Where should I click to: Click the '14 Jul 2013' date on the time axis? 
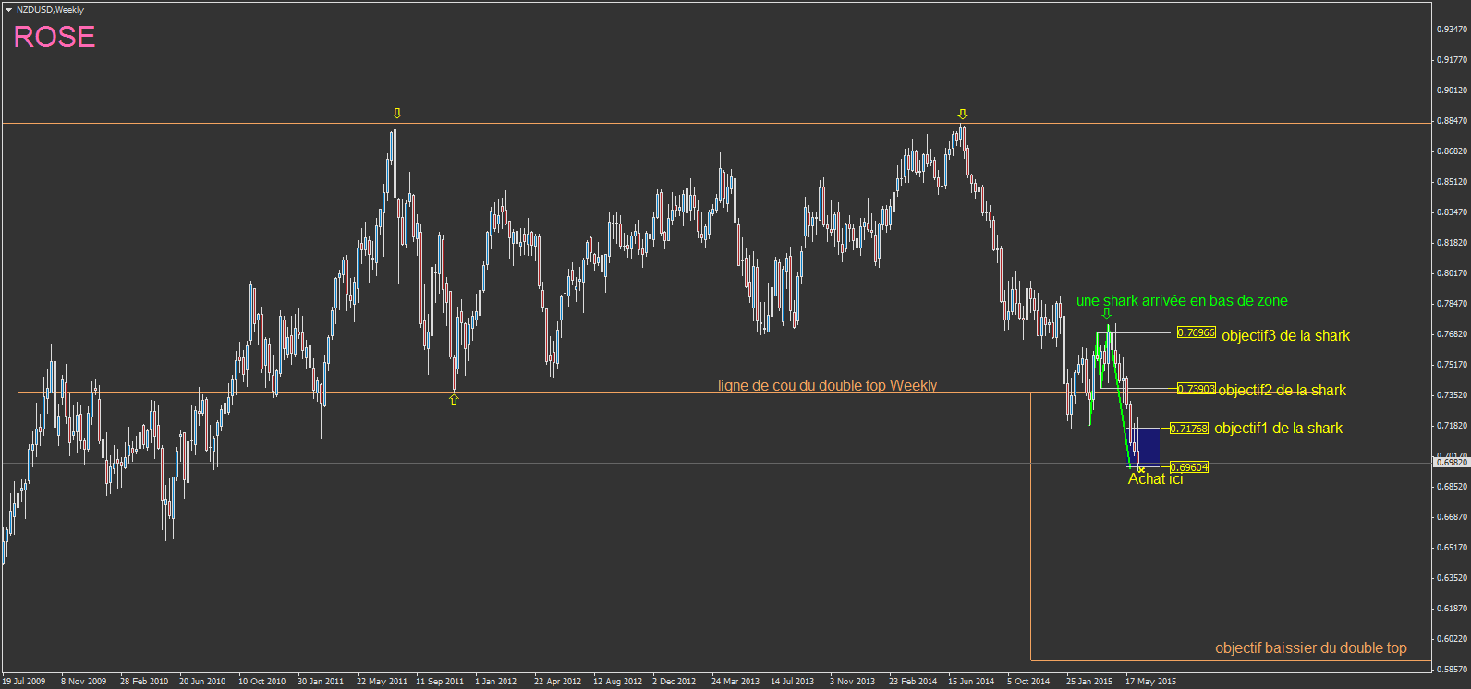[793, 682]
